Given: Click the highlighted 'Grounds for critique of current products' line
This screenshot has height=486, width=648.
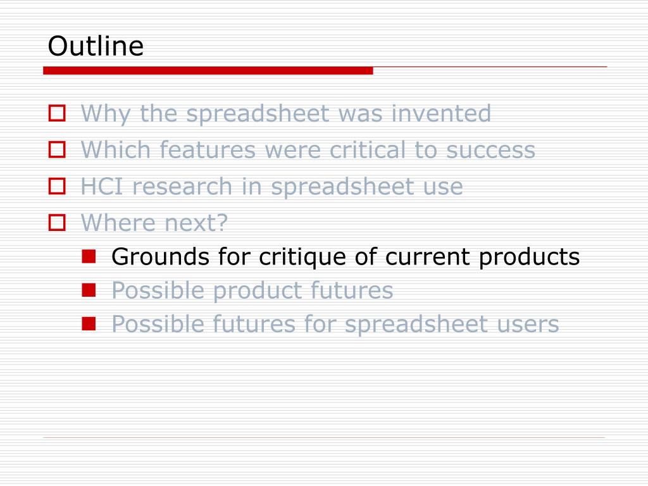Looking at the screenshot, I should click(x=346, y=257).
